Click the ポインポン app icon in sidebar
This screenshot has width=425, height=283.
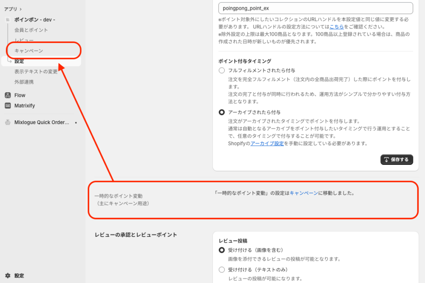point(8,20)
